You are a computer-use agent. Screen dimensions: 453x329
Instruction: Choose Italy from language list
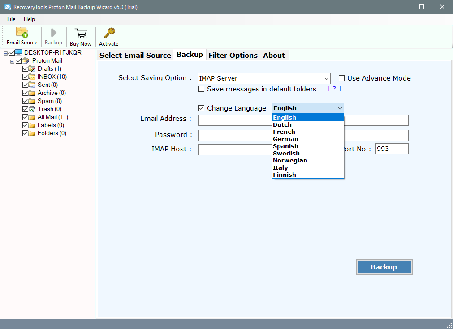[x=308, y=168]
